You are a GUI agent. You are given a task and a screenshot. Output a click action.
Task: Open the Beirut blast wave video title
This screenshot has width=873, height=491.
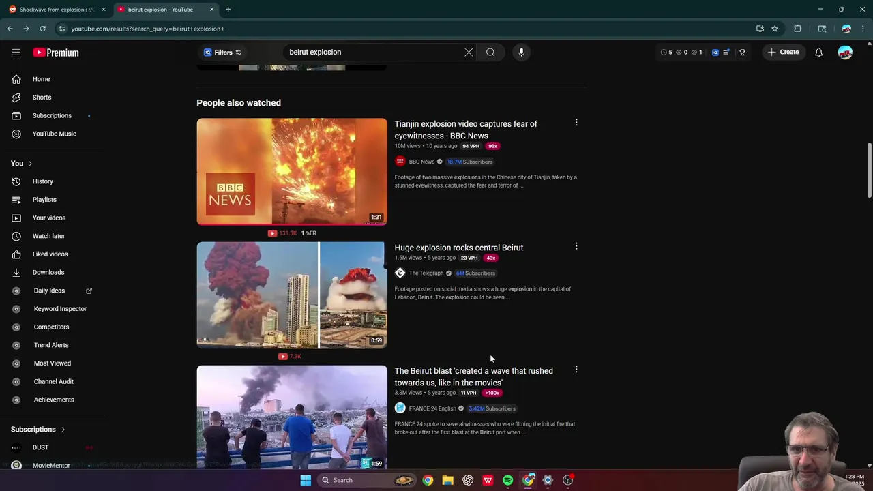pos(474,376)
